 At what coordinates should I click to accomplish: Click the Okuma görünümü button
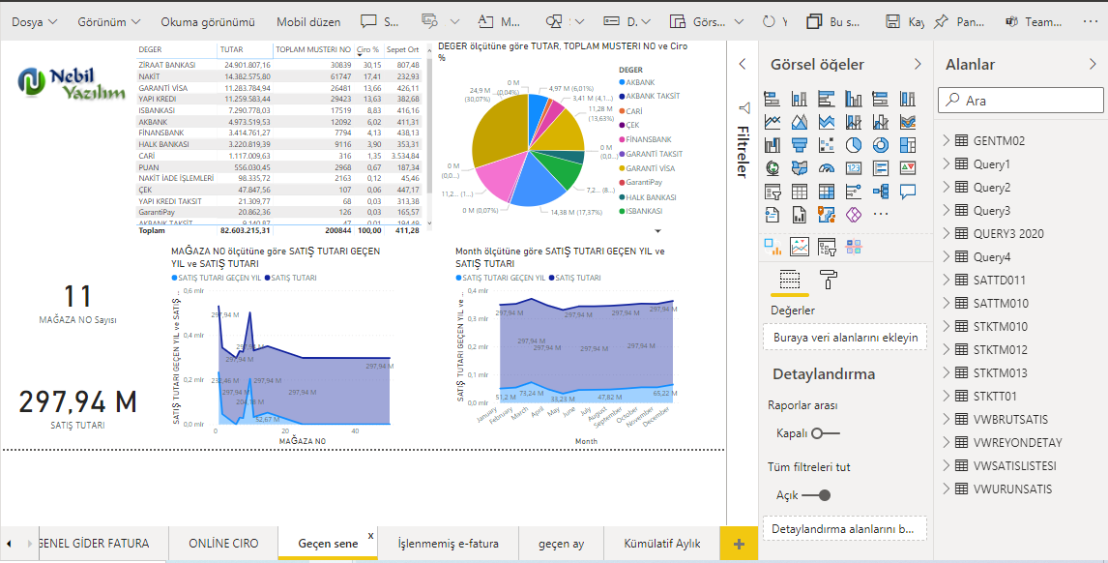208,21
